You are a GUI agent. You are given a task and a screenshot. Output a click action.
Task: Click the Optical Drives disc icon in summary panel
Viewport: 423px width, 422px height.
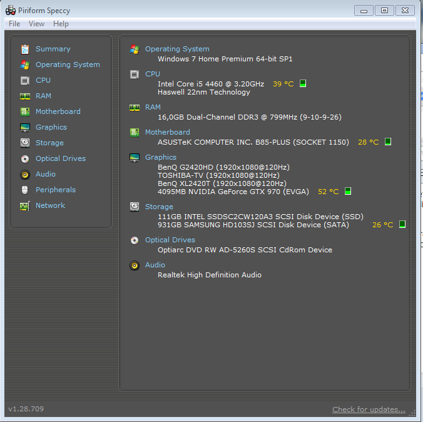coord(135,240)
